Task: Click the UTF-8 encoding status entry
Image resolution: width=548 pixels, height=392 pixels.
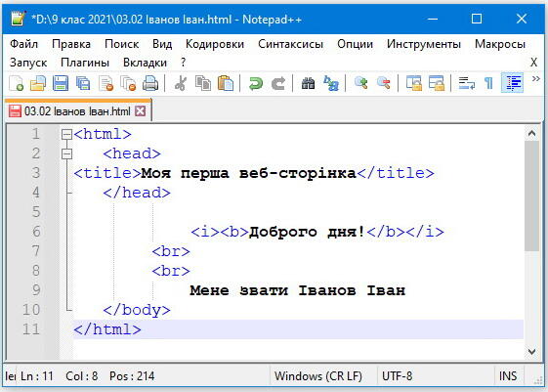Action: 397,376
